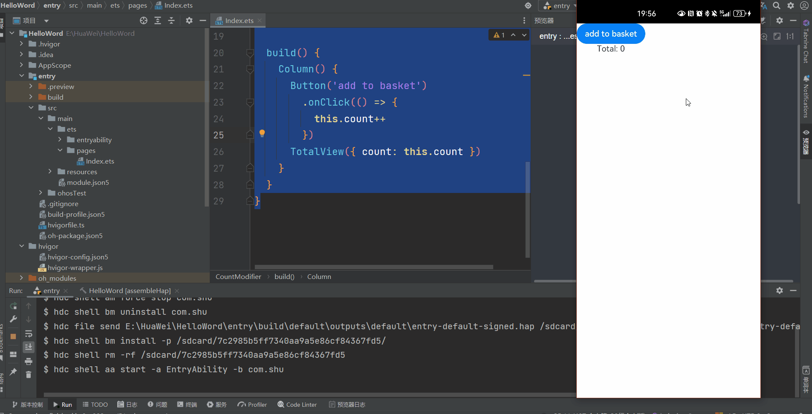The width and height of the screenshot is (812, 414).
Task: Stop the running process with orange square
Action: (13, 336)
